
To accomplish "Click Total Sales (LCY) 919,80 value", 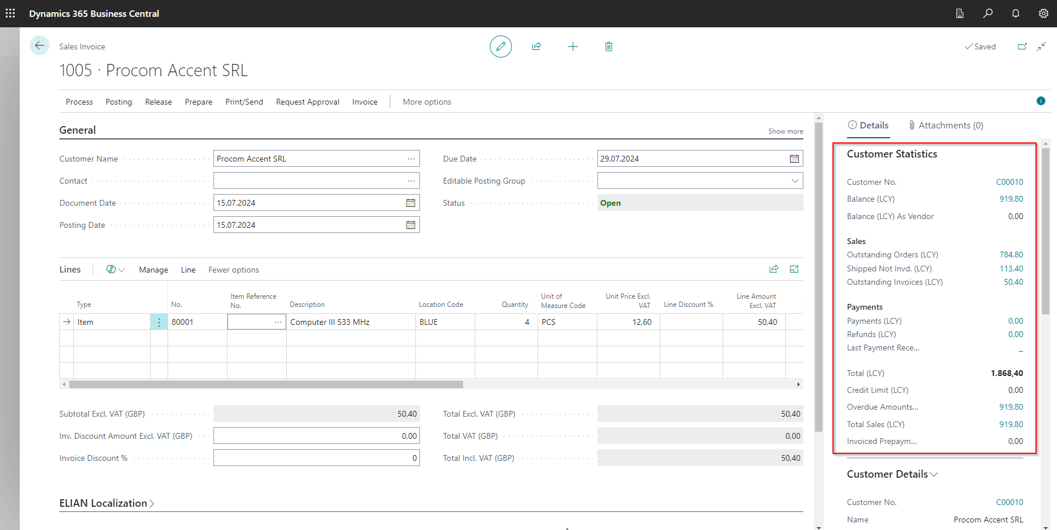I will pos(1011,424).
